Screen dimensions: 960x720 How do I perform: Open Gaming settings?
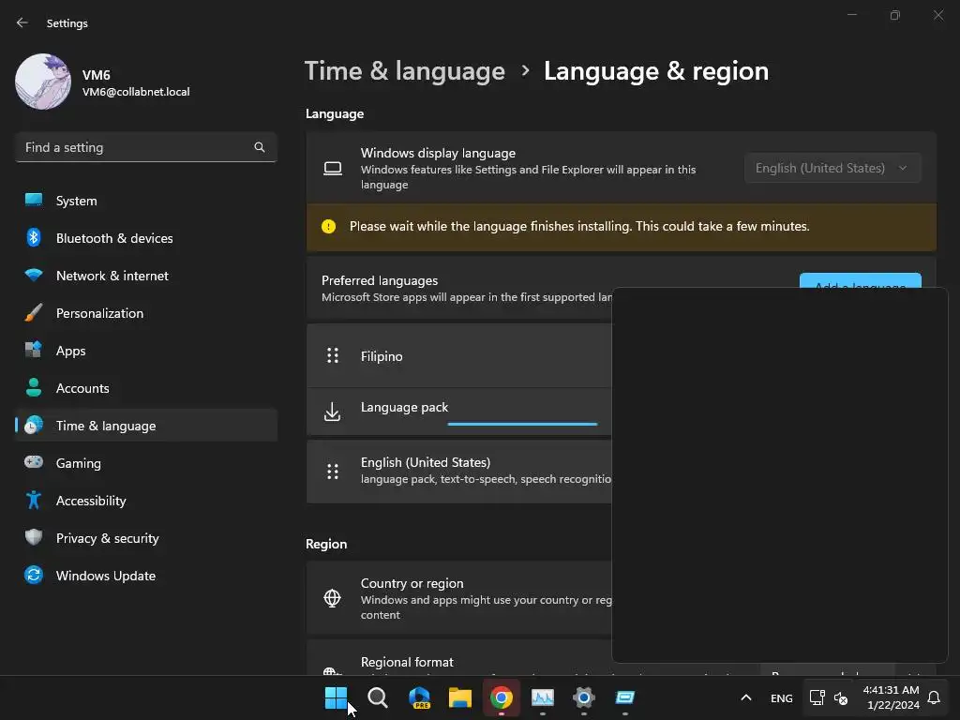tap(145, 463)
